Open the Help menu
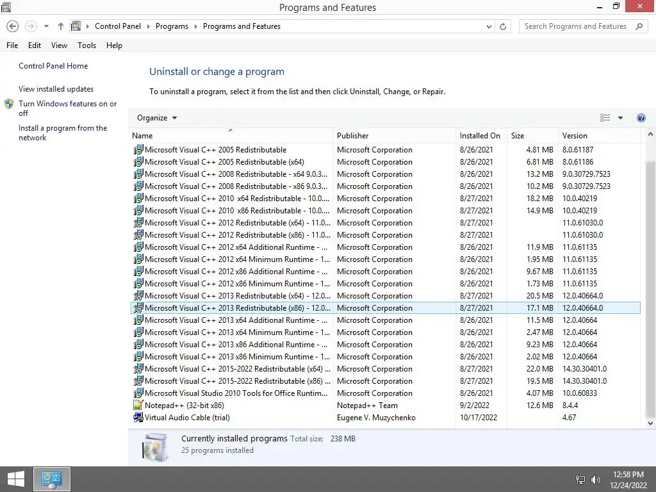The image size is (656, 492). (114, 45)
